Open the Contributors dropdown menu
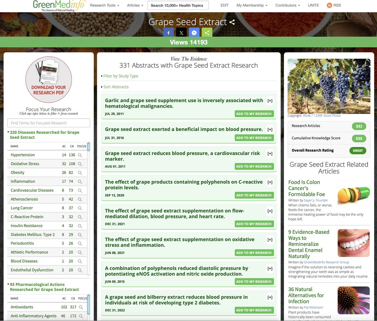 (x=287, y=5)
